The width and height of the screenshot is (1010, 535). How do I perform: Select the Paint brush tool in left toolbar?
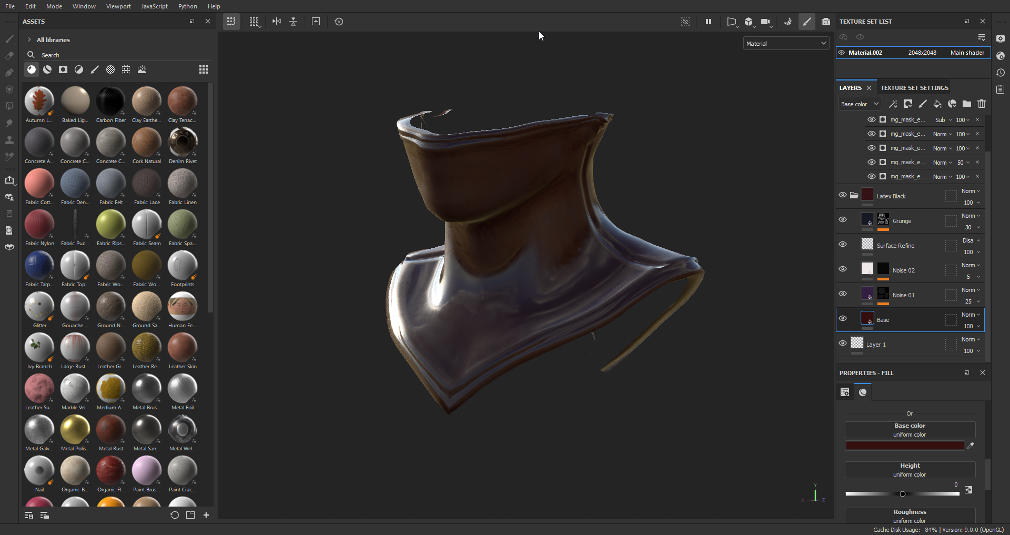pos(9,39)
